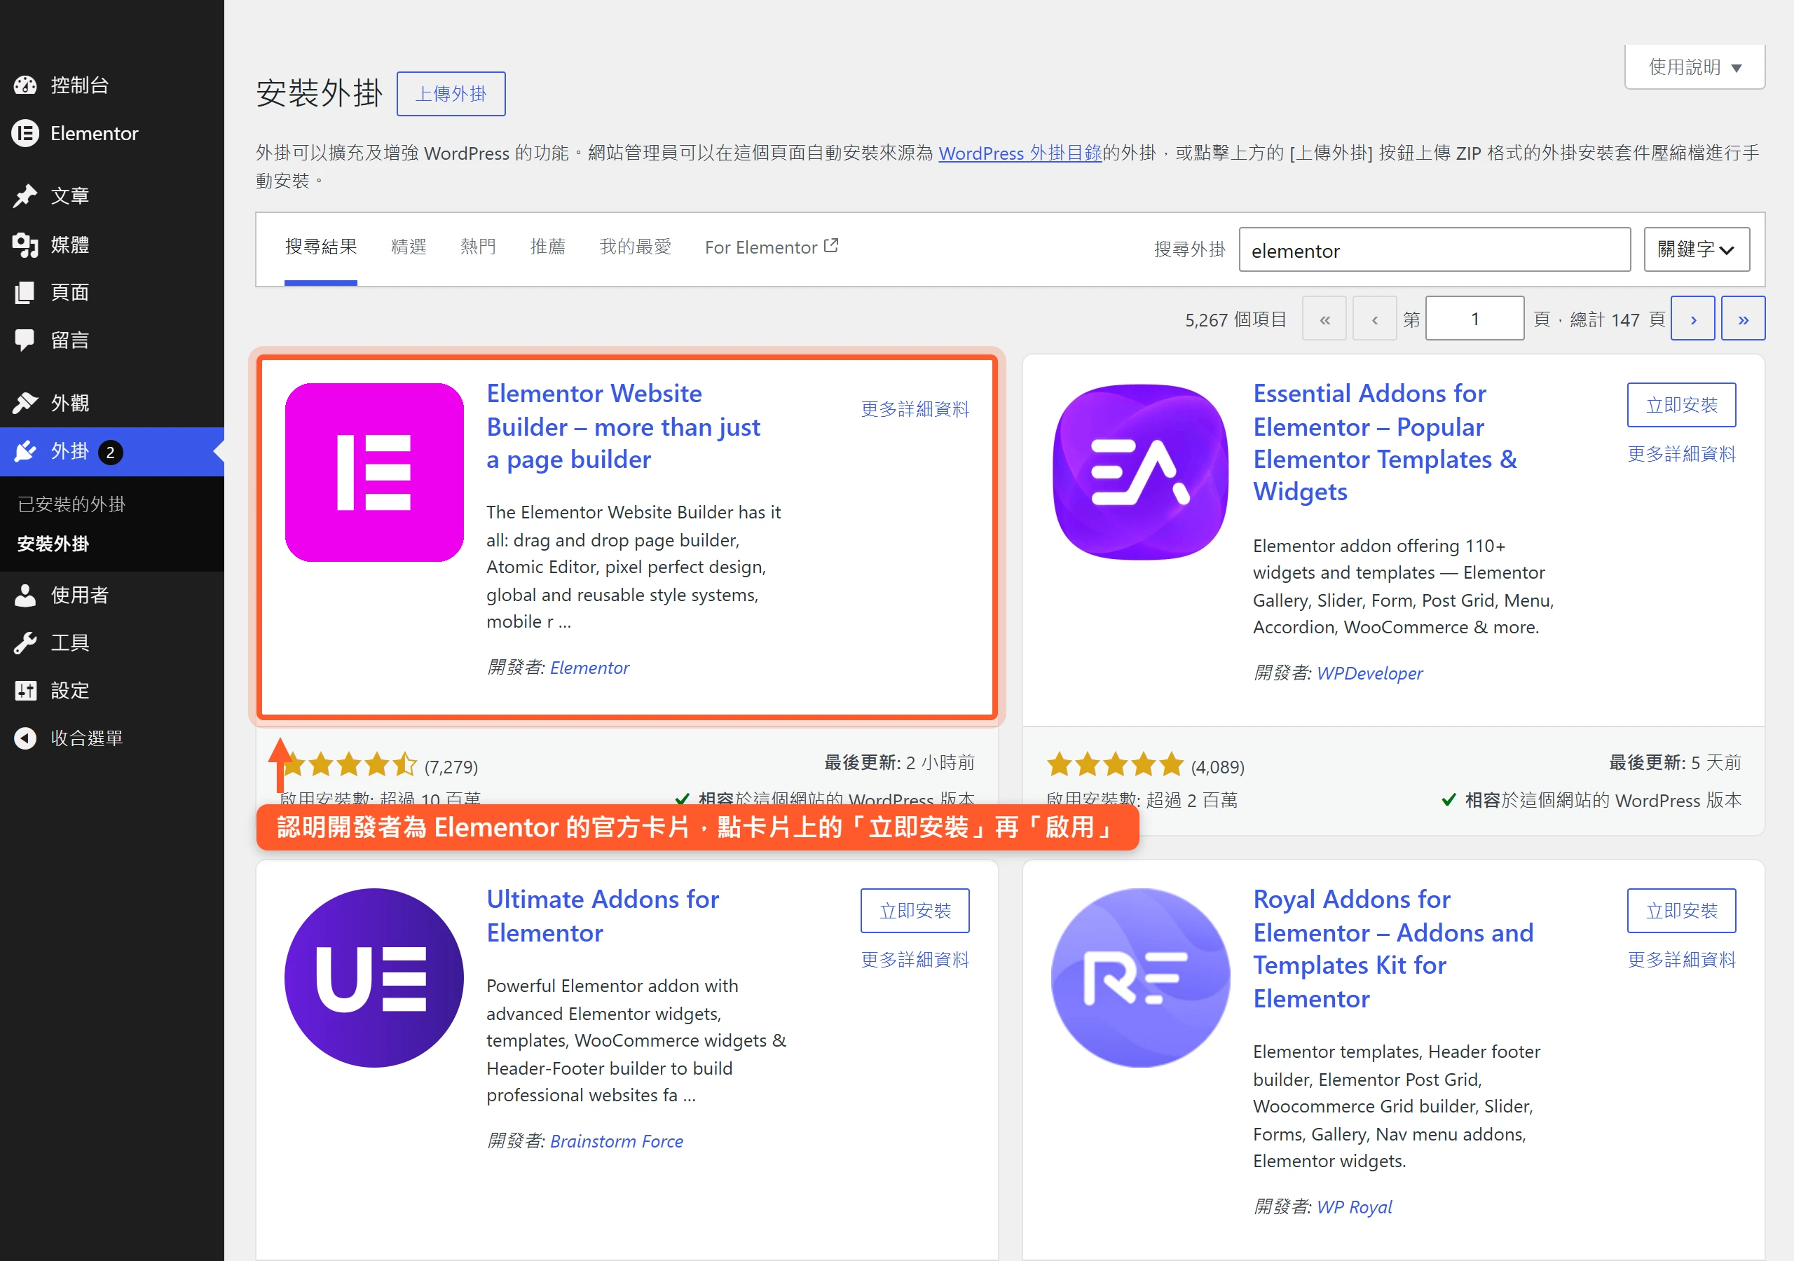The width and height of the screenshot is (1794, 1261).
Task: Click the 外掛 plugin plug icon
Action: tap(25, 452)
